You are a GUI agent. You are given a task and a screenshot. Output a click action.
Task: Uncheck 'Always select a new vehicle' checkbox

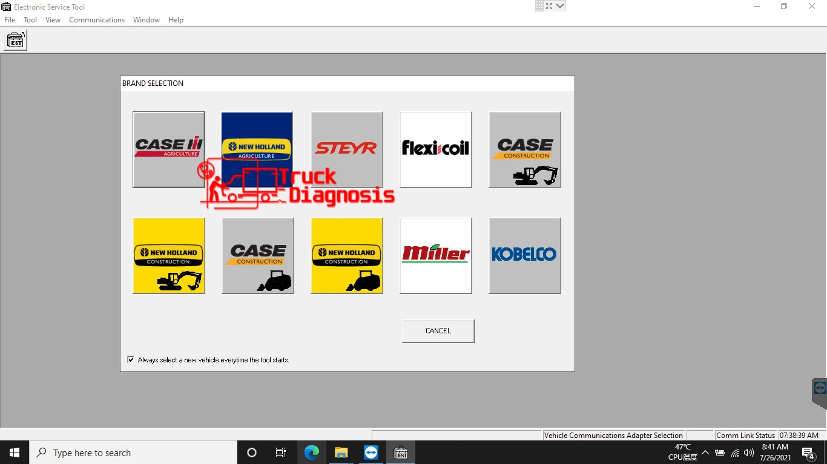pos(131,359)
